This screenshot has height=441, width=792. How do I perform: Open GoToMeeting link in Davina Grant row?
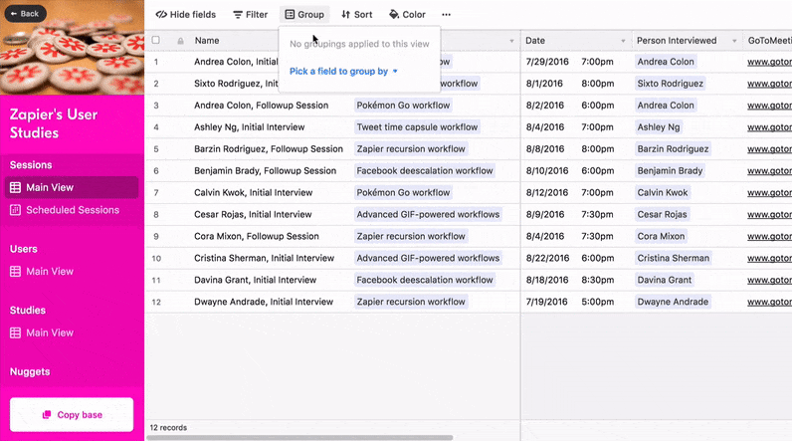tap(769, 280)
